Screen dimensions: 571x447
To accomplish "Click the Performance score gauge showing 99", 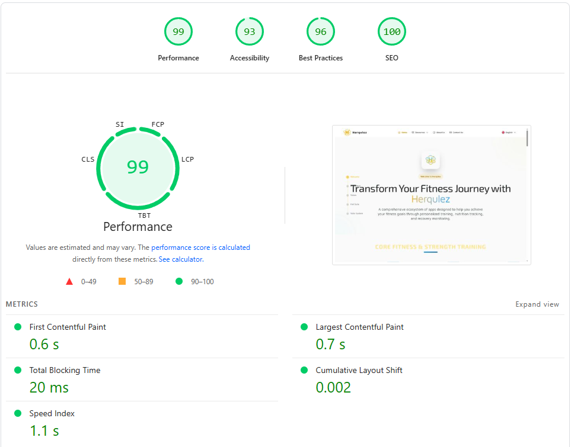I will (x=178, y=32).
